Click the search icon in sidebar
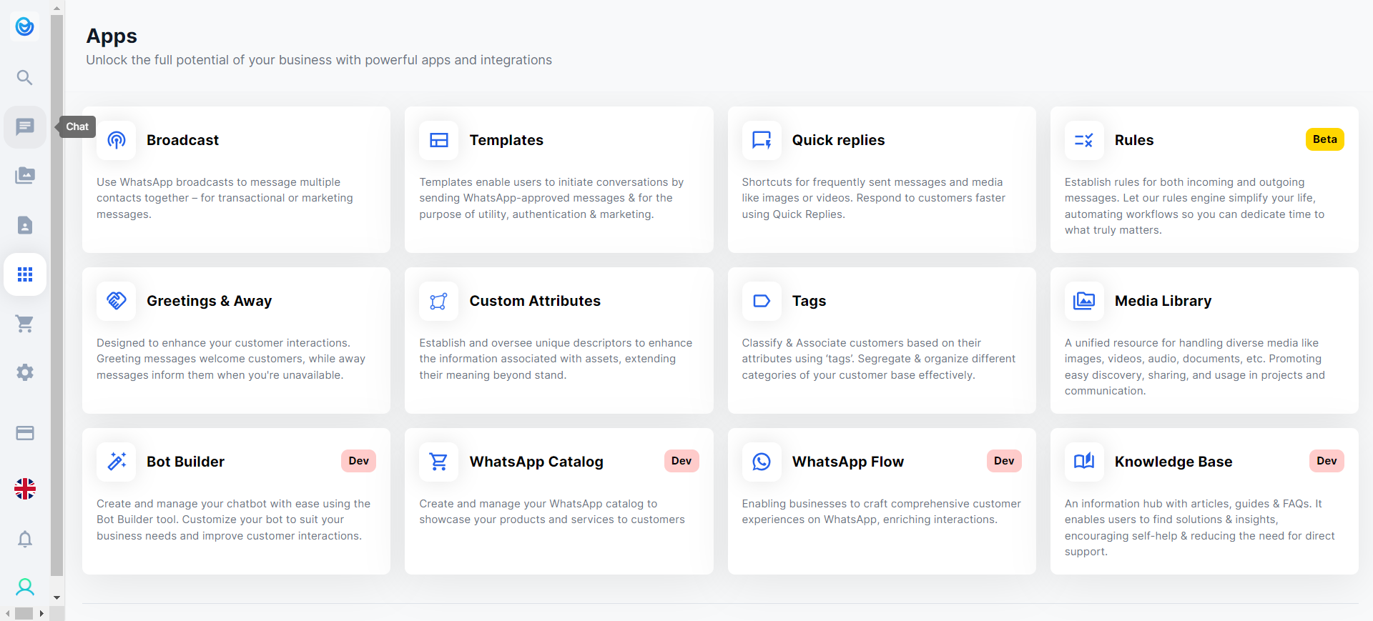The image size is (1373, 621). pyautogui.click(x=25, y=77)
